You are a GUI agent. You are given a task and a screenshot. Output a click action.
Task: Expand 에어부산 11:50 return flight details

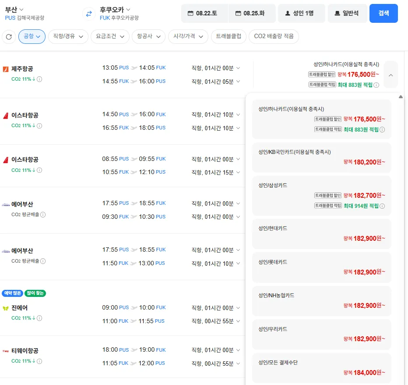tap(238, 264)
